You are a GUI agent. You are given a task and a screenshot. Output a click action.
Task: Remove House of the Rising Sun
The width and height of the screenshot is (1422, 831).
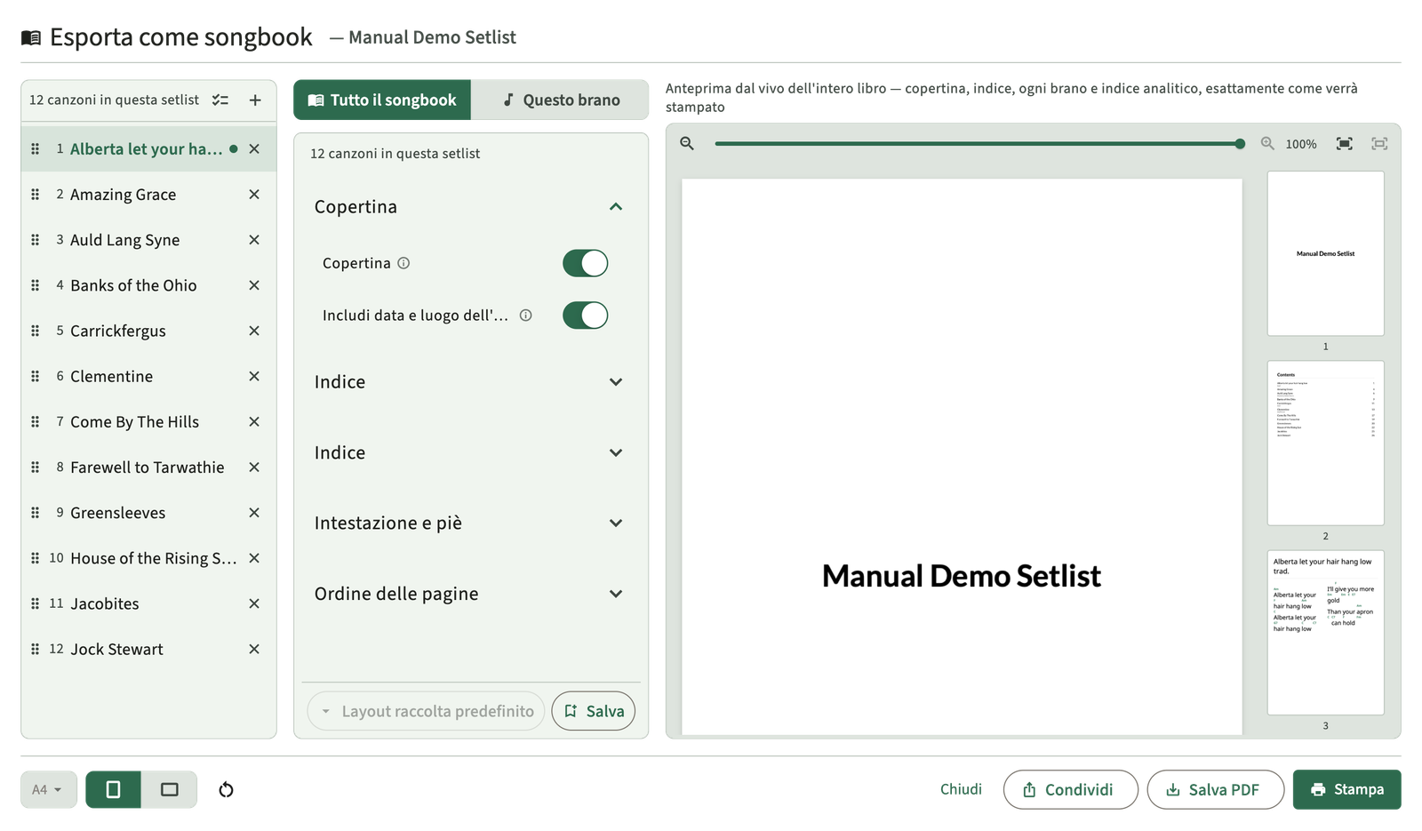pos(254,558)
